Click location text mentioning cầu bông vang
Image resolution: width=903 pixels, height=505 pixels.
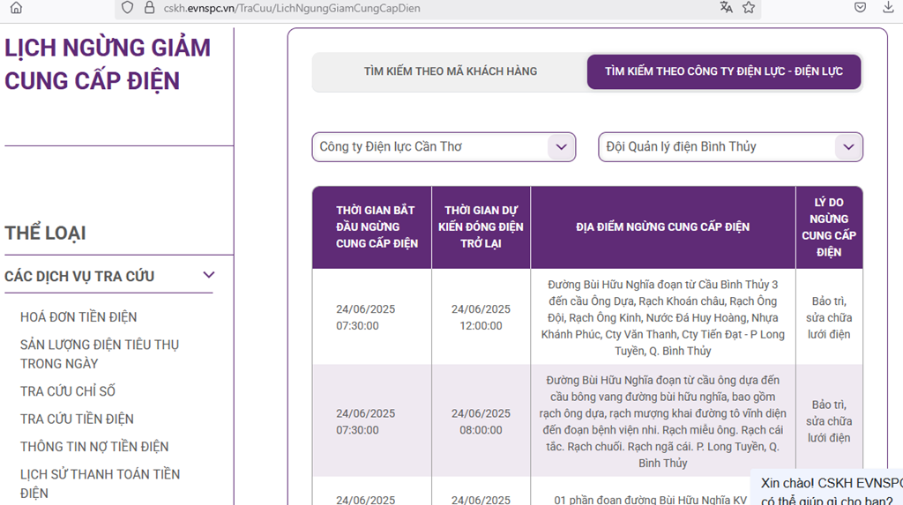[x=663, y=421]
